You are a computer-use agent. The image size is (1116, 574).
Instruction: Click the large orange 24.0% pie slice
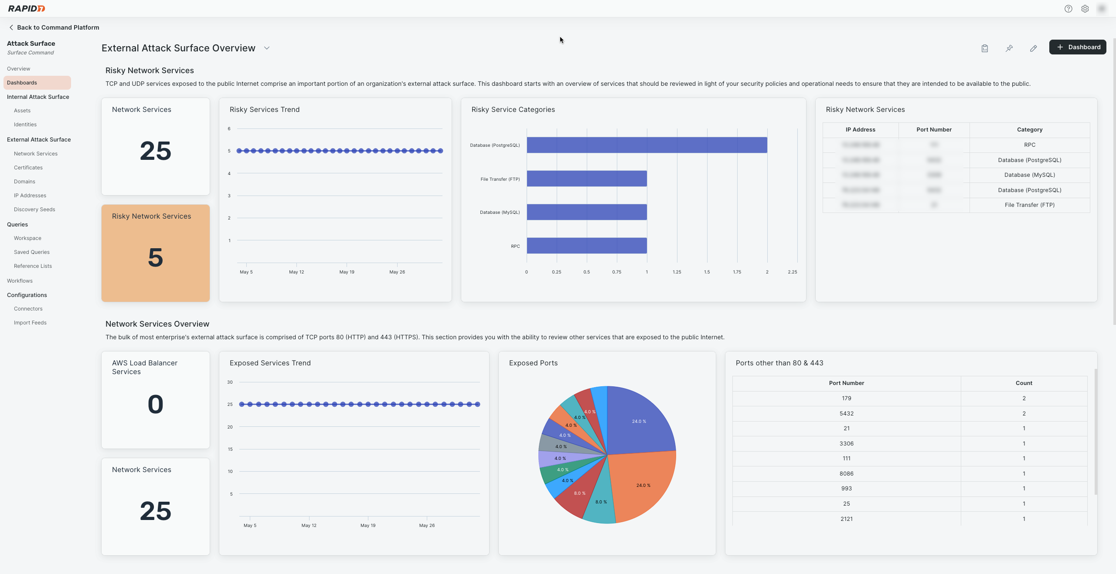tap(641, 483)
